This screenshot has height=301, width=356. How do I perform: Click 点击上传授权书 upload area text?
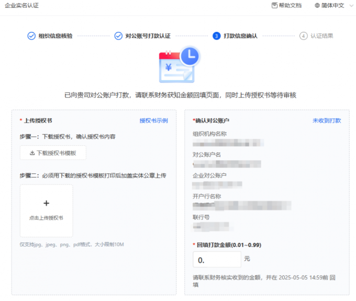(46, 218)
